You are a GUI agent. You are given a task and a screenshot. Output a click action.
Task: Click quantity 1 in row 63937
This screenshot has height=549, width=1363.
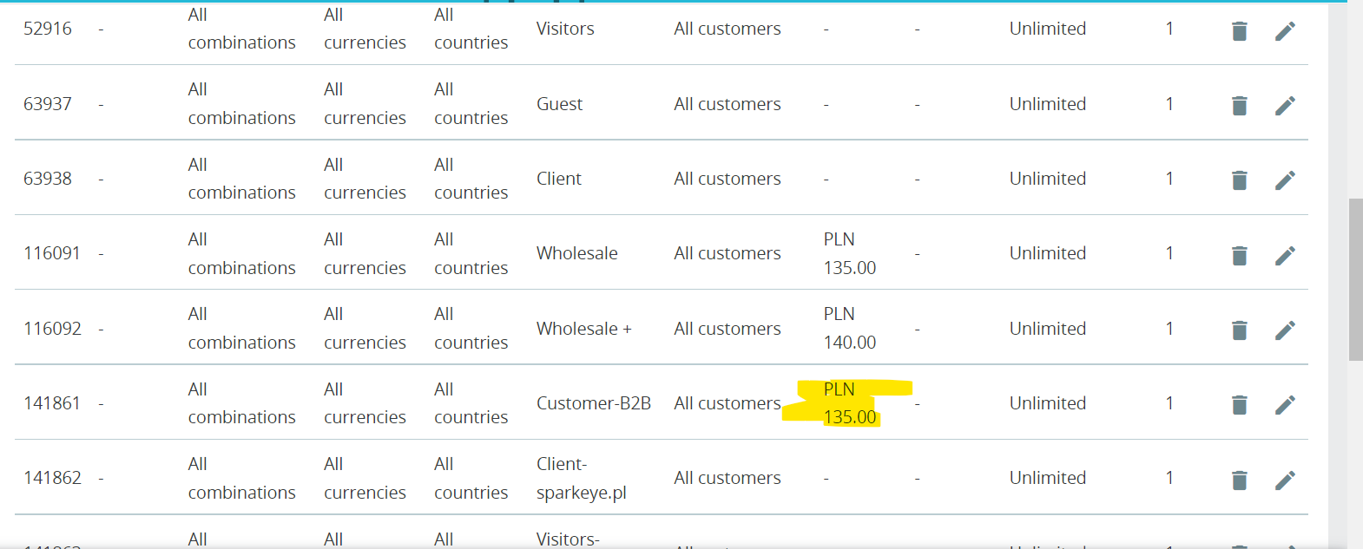coord(1169,104)
